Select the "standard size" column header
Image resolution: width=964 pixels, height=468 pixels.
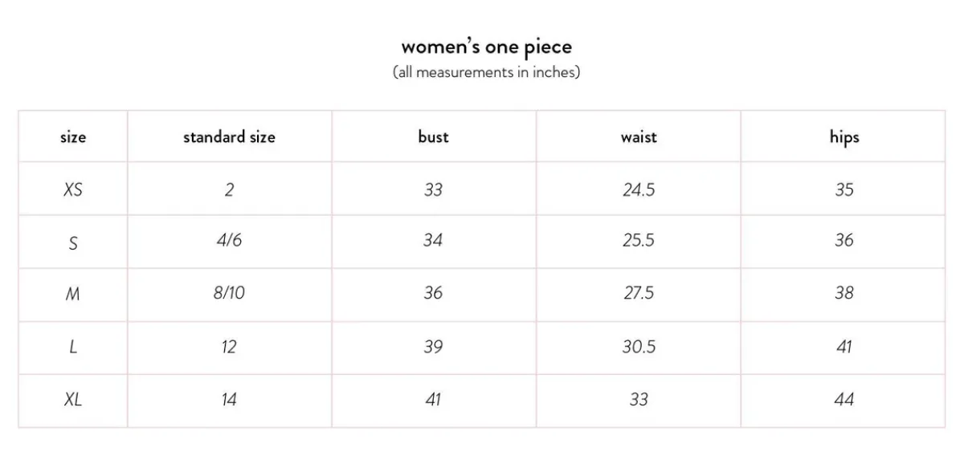coord(229,137)
